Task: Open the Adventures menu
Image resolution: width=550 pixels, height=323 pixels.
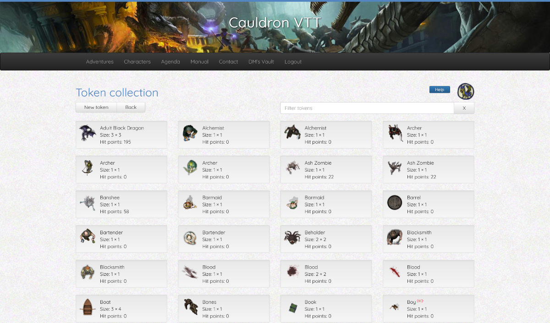Action: point(99,62)
